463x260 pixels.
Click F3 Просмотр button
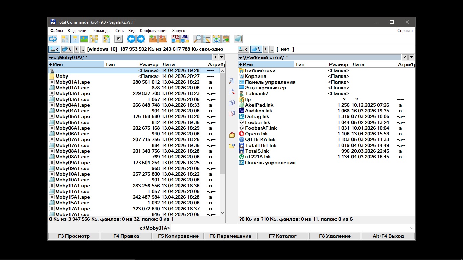(74, 236)
